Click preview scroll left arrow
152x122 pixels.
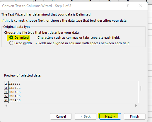pyautogui.click(x=6, y=106)
